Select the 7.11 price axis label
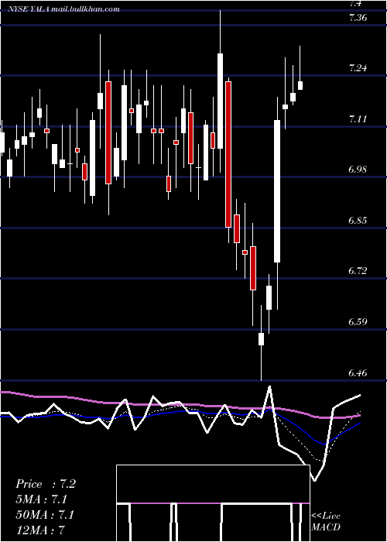Screen dimensions: 387x542 coord(358,119)
